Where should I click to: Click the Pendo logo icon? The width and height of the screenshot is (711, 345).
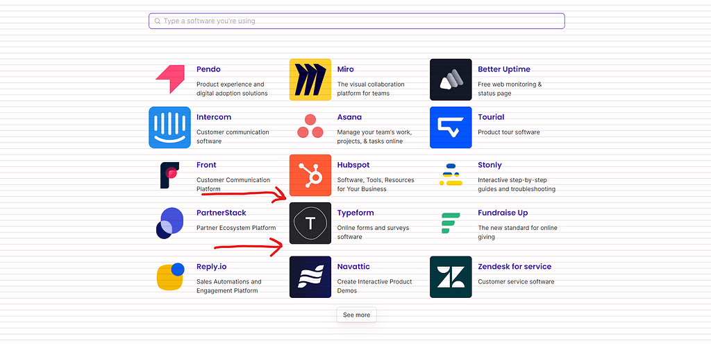coord(169,80)
